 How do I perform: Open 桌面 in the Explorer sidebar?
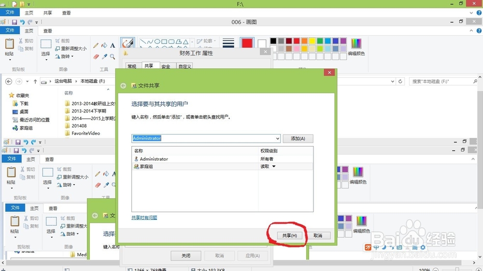[20, 112]
